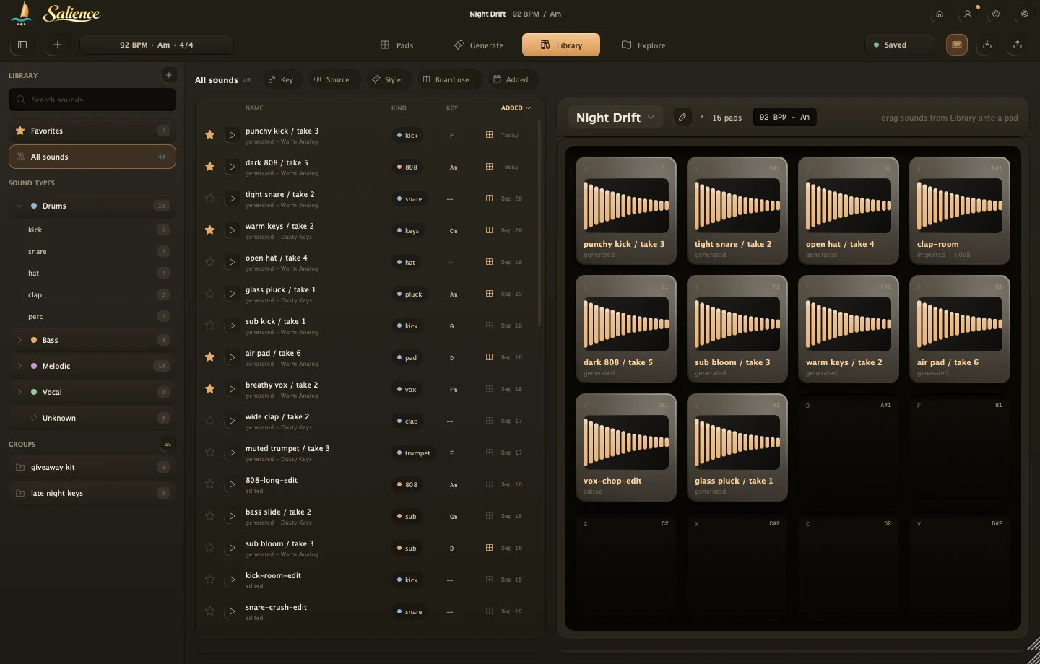Open the settings gear icon
The width and height of the screenshot is (1040, 664).
(x=1024, y=14)
